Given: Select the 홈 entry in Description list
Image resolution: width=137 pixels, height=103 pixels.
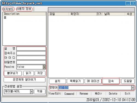Looking at the screenshot, I should tap(5, 17).
